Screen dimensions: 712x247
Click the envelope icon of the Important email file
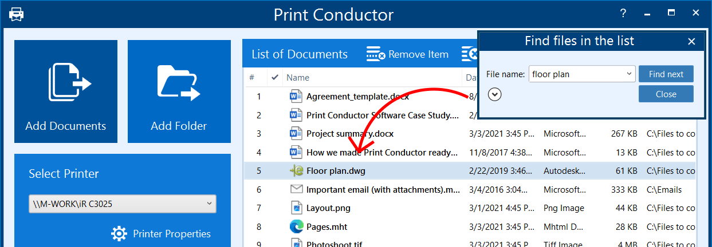[x=296, y=189]
